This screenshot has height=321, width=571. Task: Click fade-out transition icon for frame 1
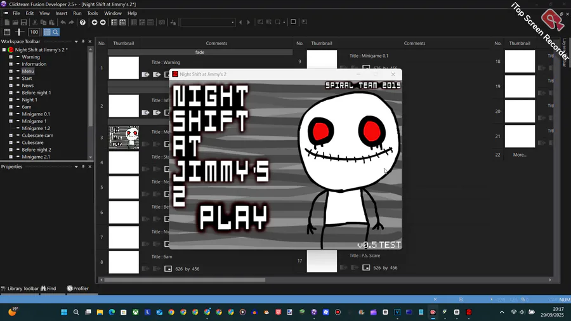click(157, 74)
